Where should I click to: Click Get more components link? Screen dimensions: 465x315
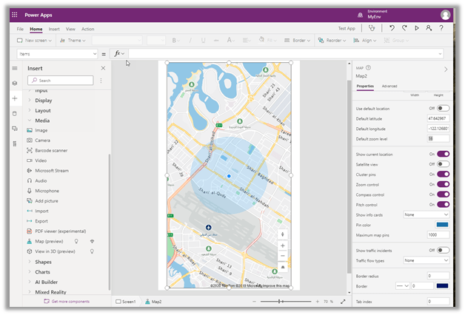click(x=70, y=302)
